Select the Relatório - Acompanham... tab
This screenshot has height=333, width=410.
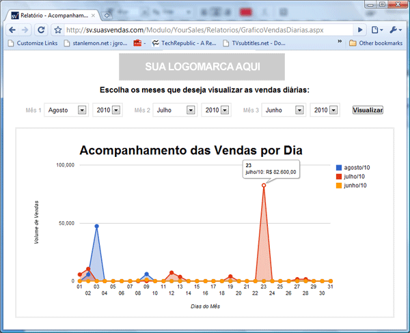point(53,16)
